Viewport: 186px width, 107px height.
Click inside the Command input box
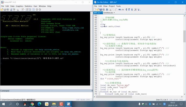[x=46, y=95]
